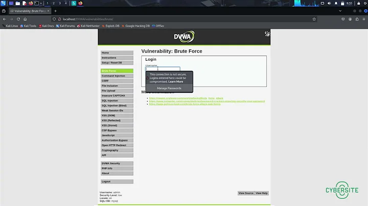Select the running Firefox window in taskbar
368x206 pixels.
click(x=80, y=3)
